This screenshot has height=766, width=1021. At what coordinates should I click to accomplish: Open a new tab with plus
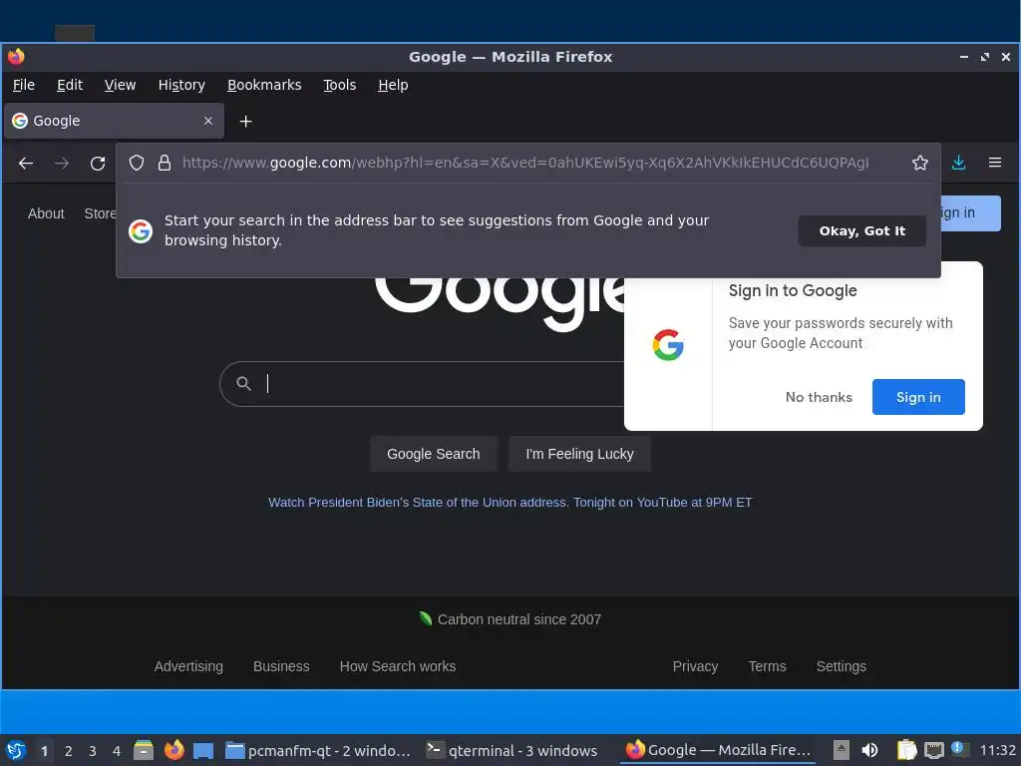click(x=245, y=121)
